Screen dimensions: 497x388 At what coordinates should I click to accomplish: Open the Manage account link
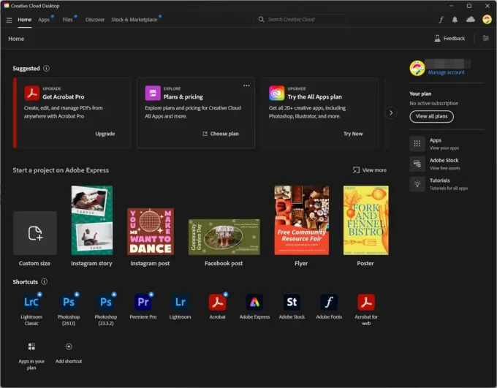[446, 73]
